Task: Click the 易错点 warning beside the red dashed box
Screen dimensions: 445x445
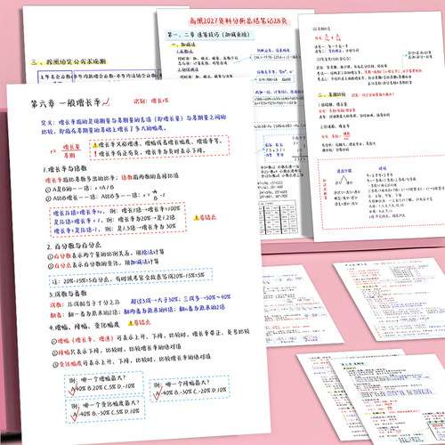Action: [205, 217]
